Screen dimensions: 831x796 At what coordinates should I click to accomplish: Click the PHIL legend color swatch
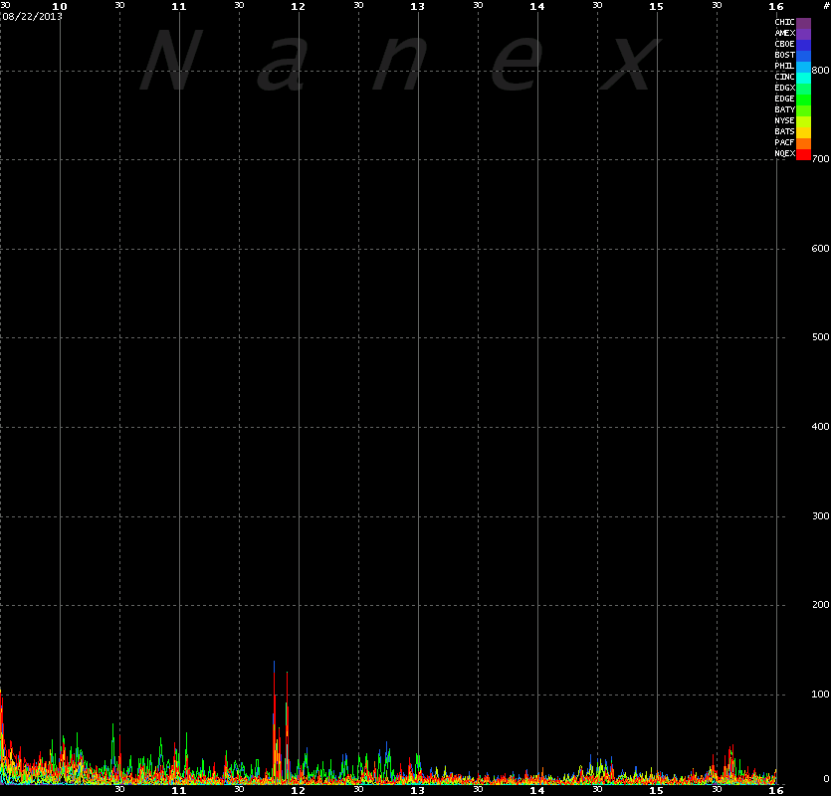point(803,67)
